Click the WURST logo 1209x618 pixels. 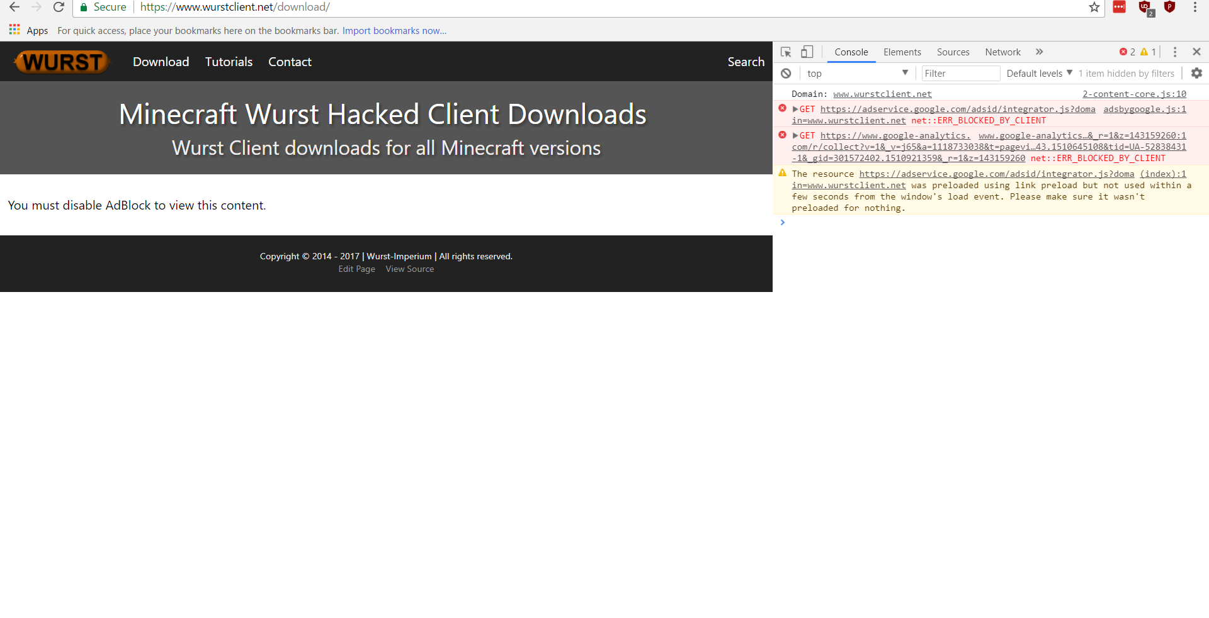pos(60,61)
